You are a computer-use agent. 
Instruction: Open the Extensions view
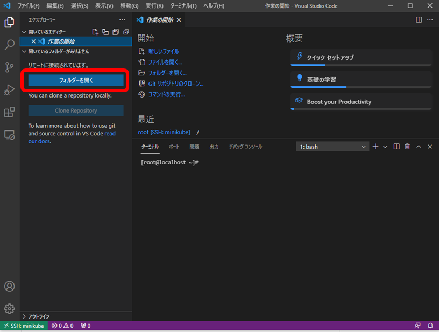9,112
